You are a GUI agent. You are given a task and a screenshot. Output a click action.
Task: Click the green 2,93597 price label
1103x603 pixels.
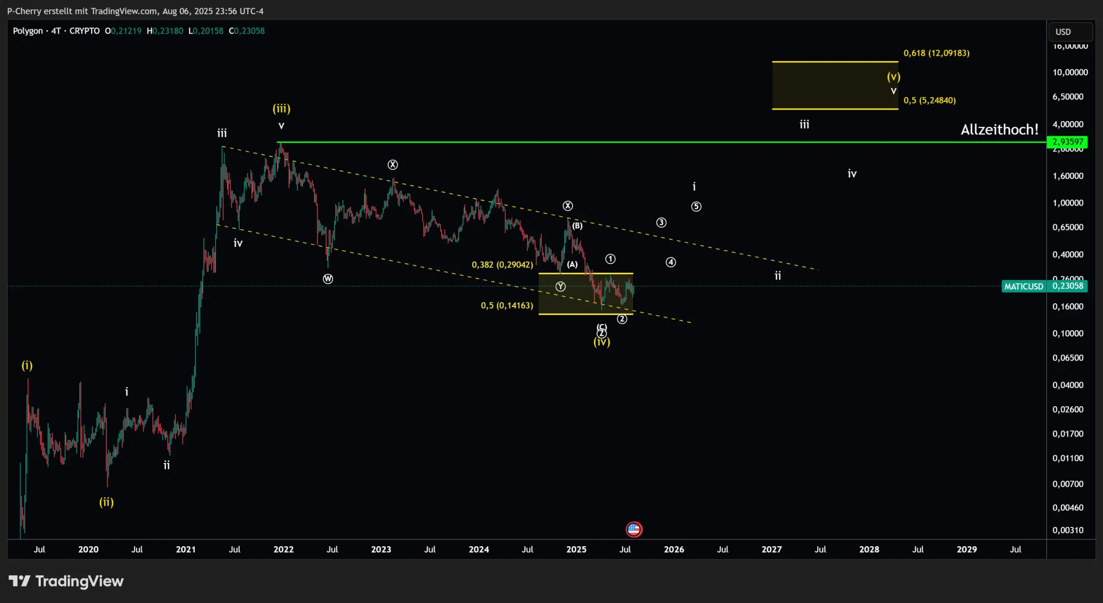click(1067, 142)
